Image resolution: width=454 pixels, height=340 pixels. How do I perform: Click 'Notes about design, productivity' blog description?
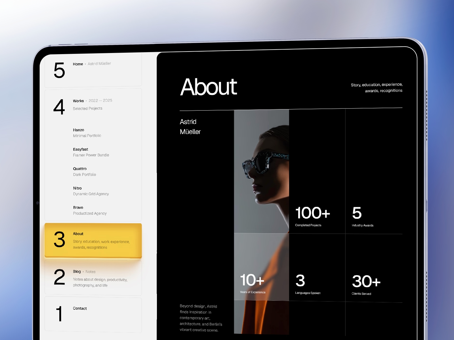point(100,282)
